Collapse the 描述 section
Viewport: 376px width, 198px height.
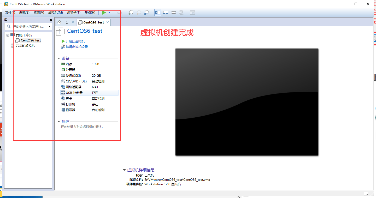pyautogui.click(x=59, y=122)
